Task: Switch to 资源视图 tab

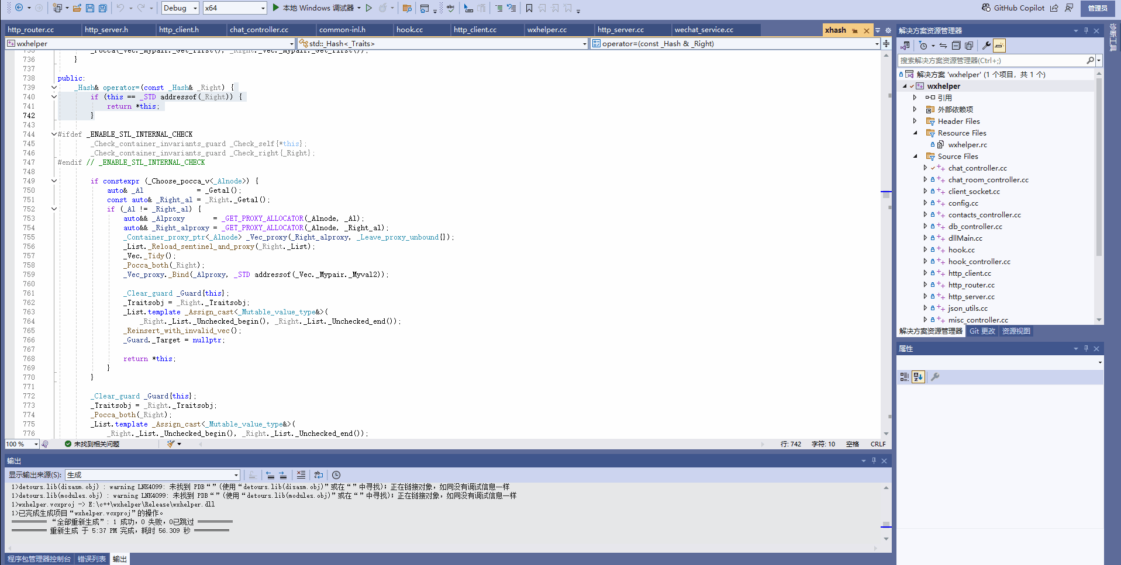Action: tap(1016, 331)
